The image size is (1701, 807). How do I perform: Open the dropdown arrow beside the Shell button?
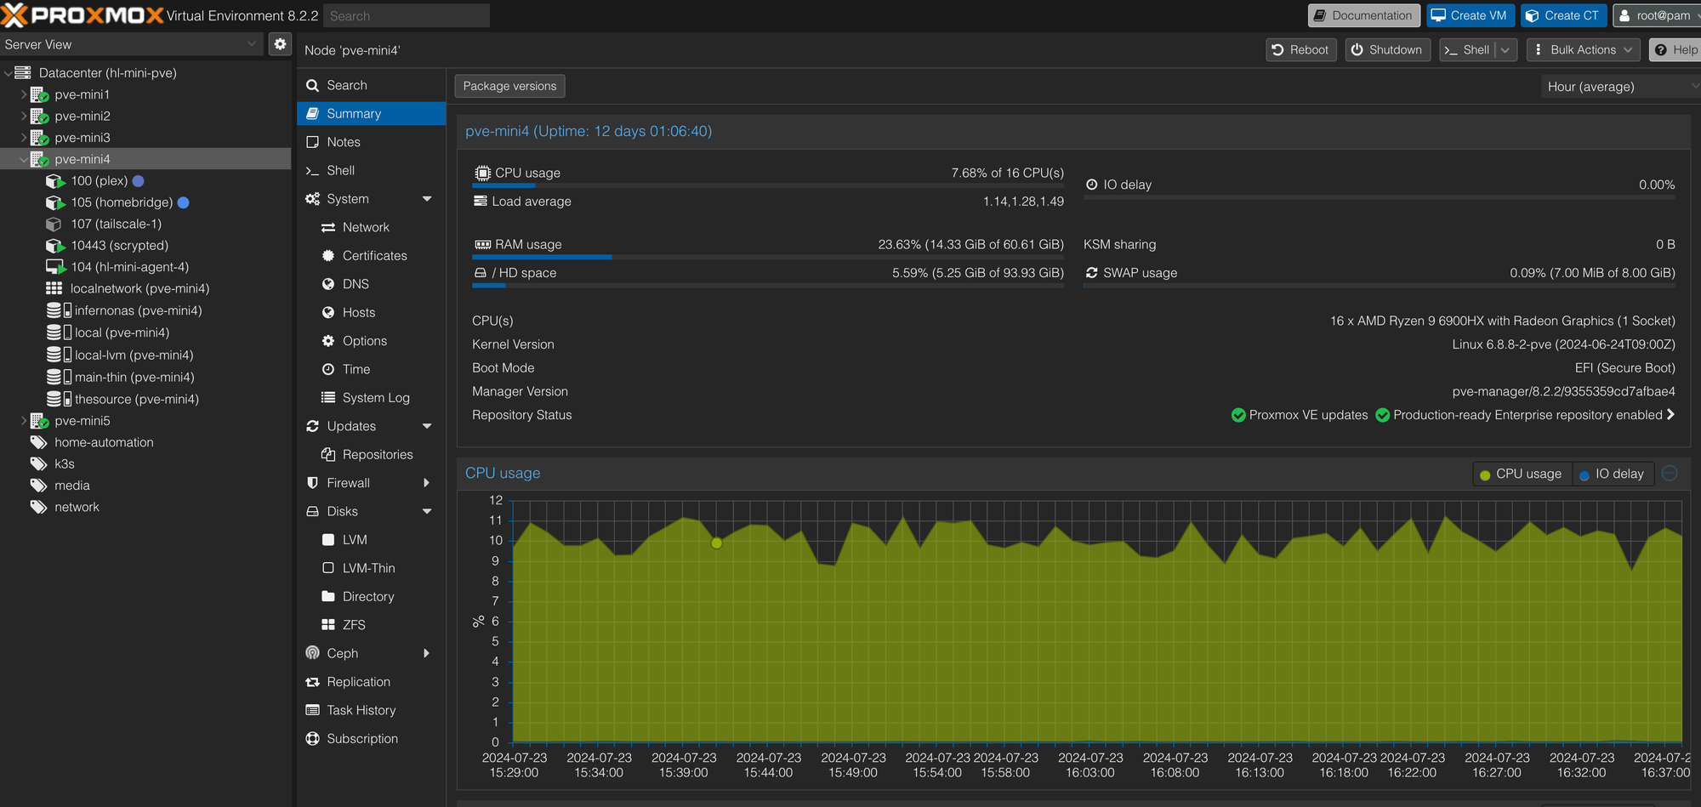pos(1505,50)
